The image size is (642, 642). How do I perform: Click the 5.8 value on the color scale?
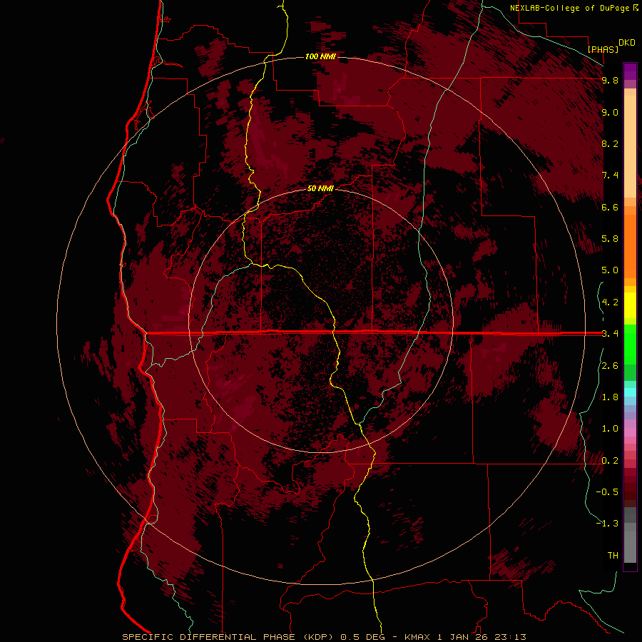[x=610, y=239]
